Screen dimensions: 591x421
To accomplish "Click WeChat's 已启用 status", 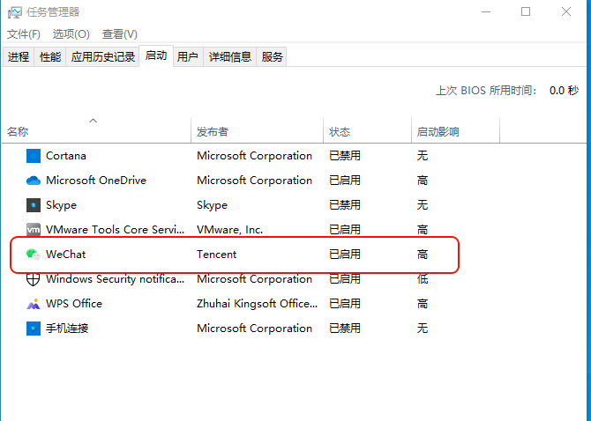I will point(345,255).
